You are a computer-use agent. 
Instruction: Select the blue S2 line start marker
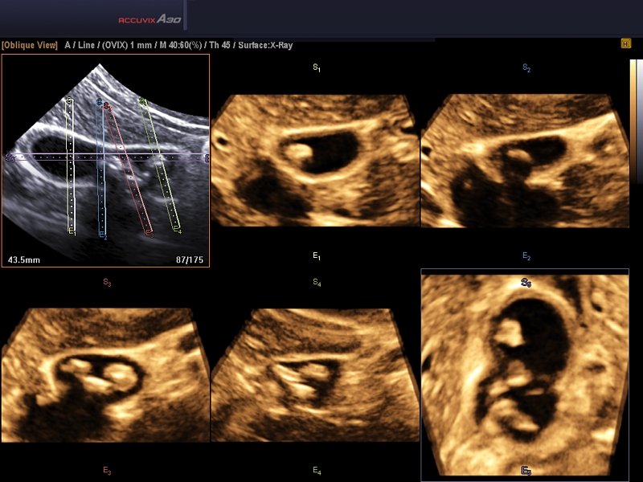[x=99, y=101]
